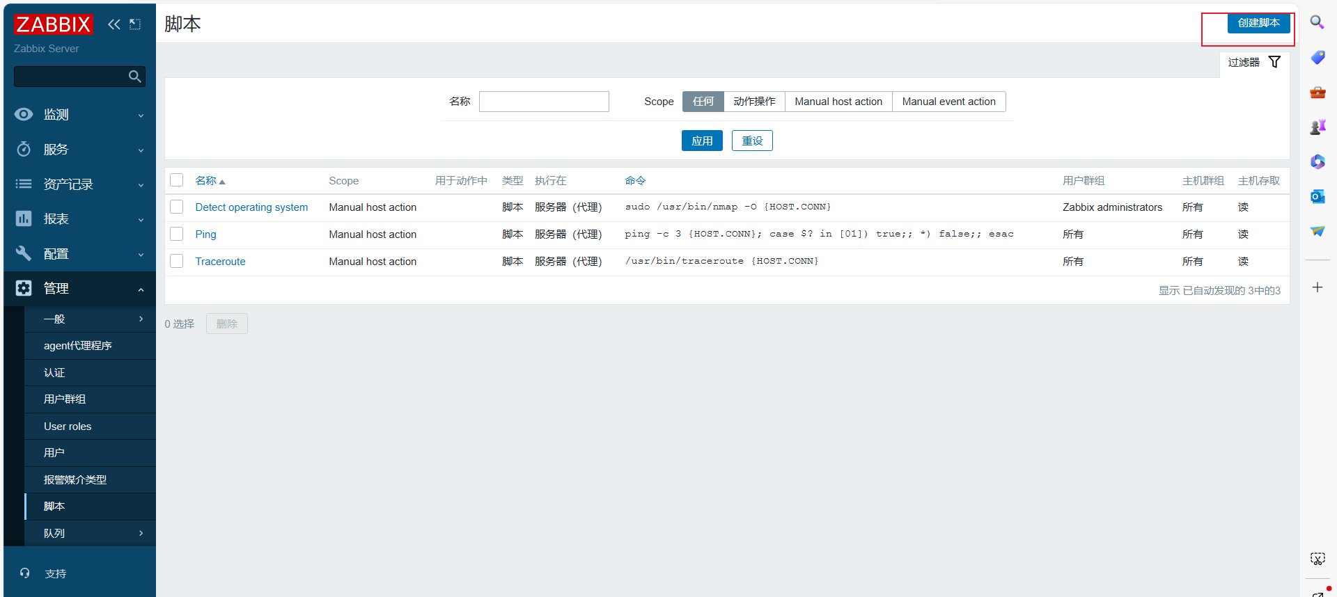Expand the 服务 menu section
The height and width of the screenshot is (597, 1337).
pyautogui.click(x=79, y=150)
